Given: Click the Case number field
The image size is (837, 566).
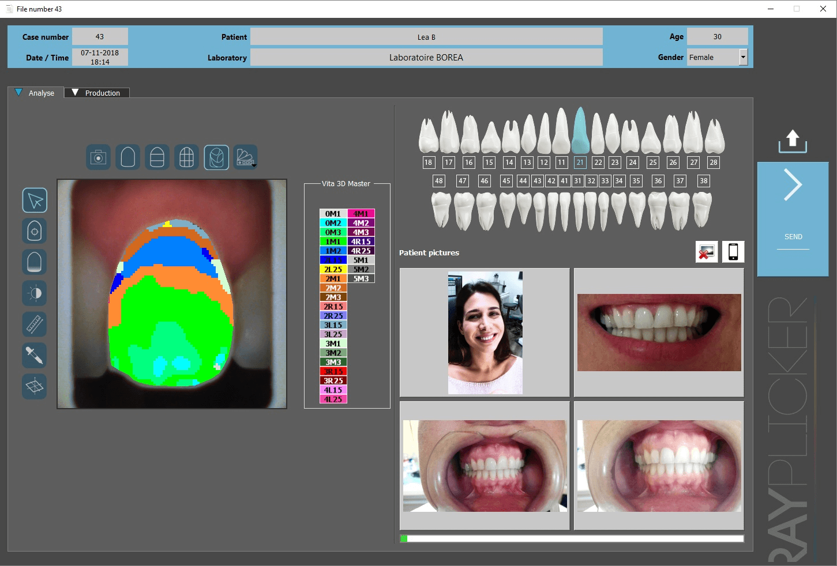Looking at the screenshot, I should 100,37.
